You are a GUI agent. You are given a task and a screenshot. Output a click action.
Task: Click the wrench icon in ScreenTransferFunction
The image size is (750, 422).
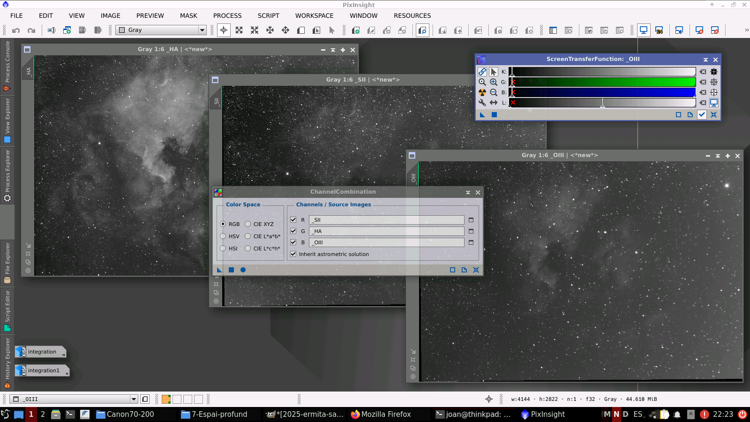pos(482,103)
